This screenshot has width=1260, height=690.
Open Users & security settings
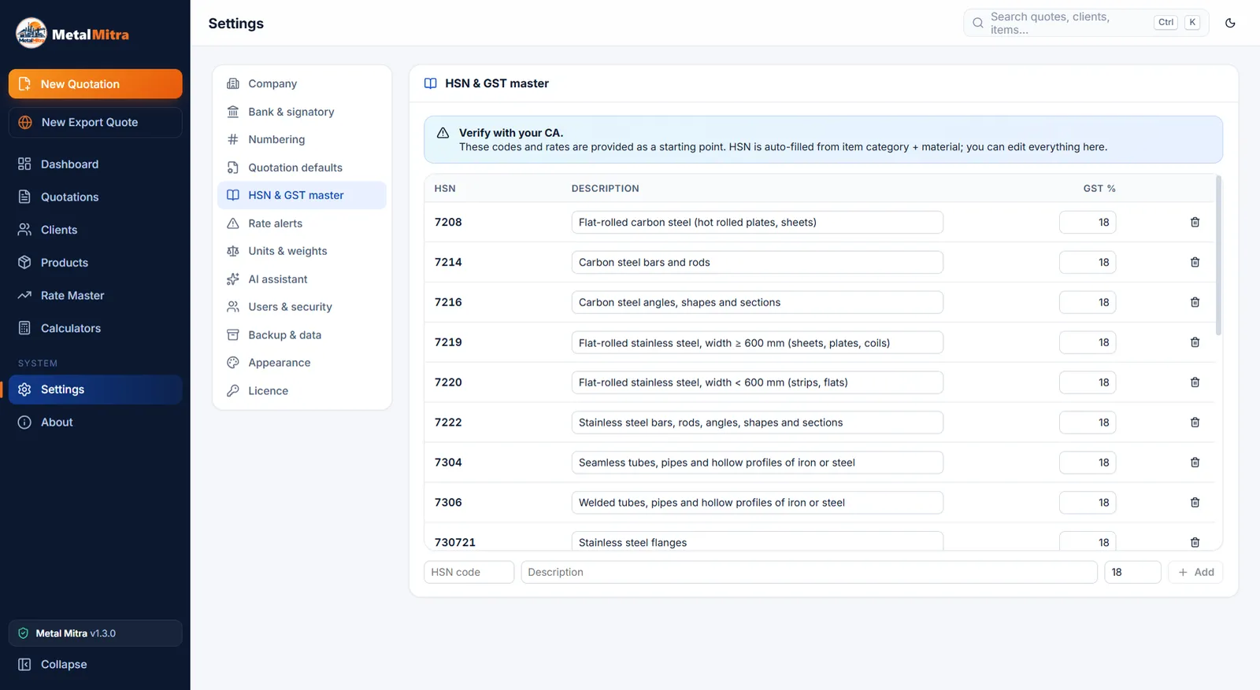tap(302, 307)
